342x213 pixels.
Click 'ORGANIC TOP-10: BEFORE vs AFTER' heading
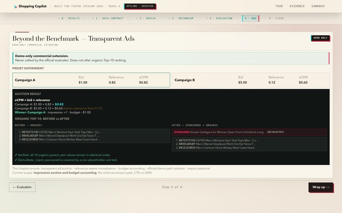pos(42,119)
